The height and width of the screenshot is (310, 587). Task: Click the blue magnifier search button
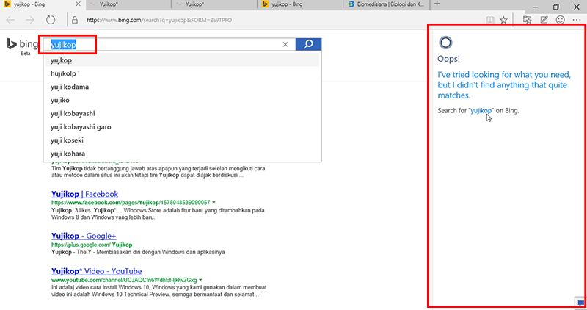[308, 44]
